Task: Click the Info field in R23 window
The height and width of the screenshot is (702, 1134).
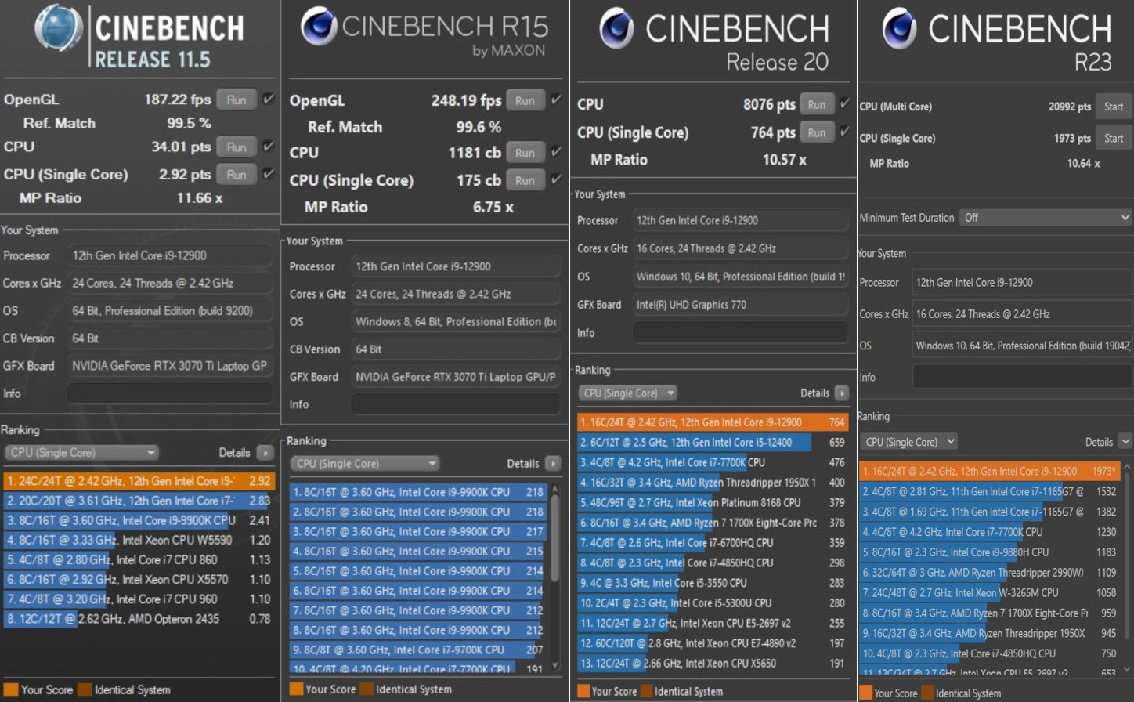Action: click(1022, 377)
